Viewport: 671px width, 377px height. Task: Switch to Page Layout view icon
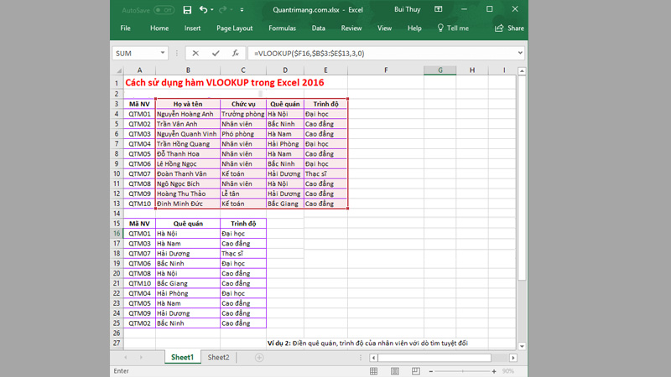coord(394,371)
